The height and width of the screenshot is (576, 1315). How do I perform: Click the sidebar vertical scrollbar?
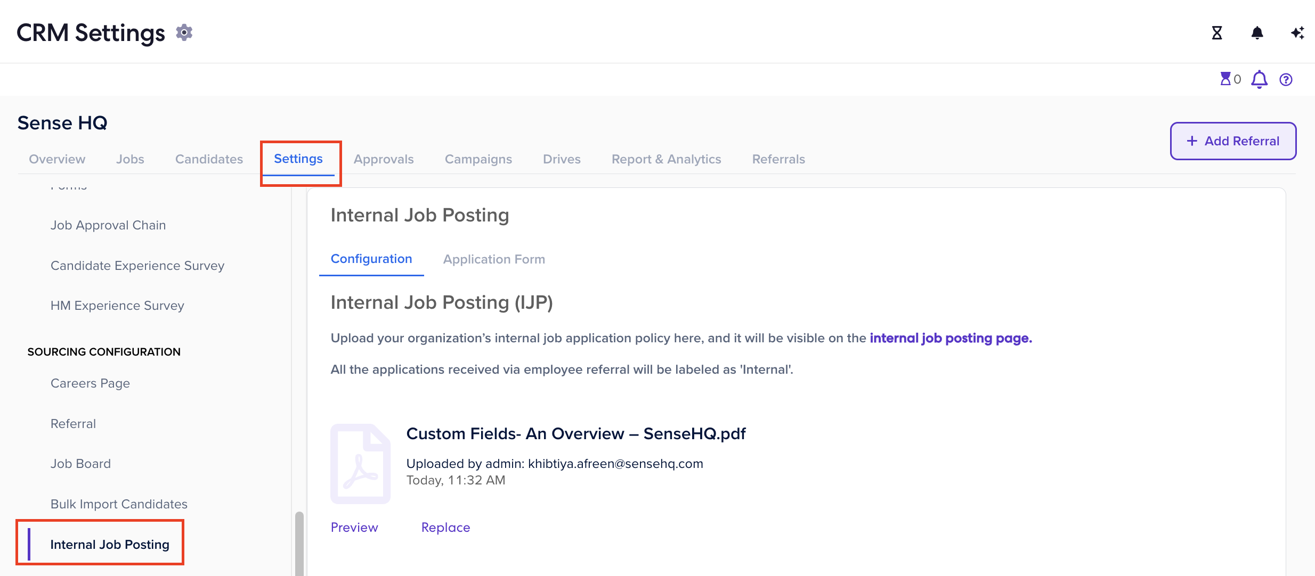[x=299, y=543]
